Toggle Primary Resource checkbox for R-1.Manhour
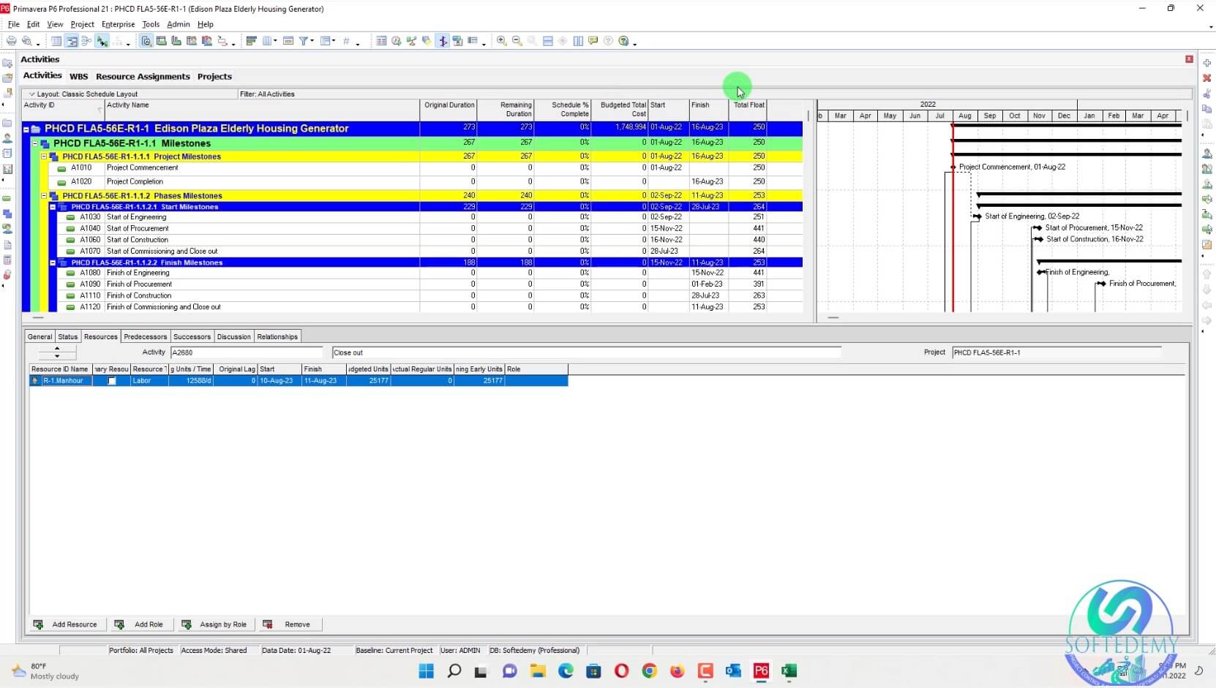 [x=112, y=381]
